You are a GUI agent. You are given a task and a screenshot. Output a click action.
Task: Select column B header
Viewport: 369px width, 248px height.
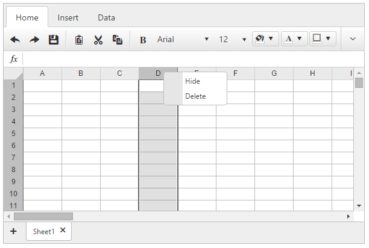click(81, 73)
